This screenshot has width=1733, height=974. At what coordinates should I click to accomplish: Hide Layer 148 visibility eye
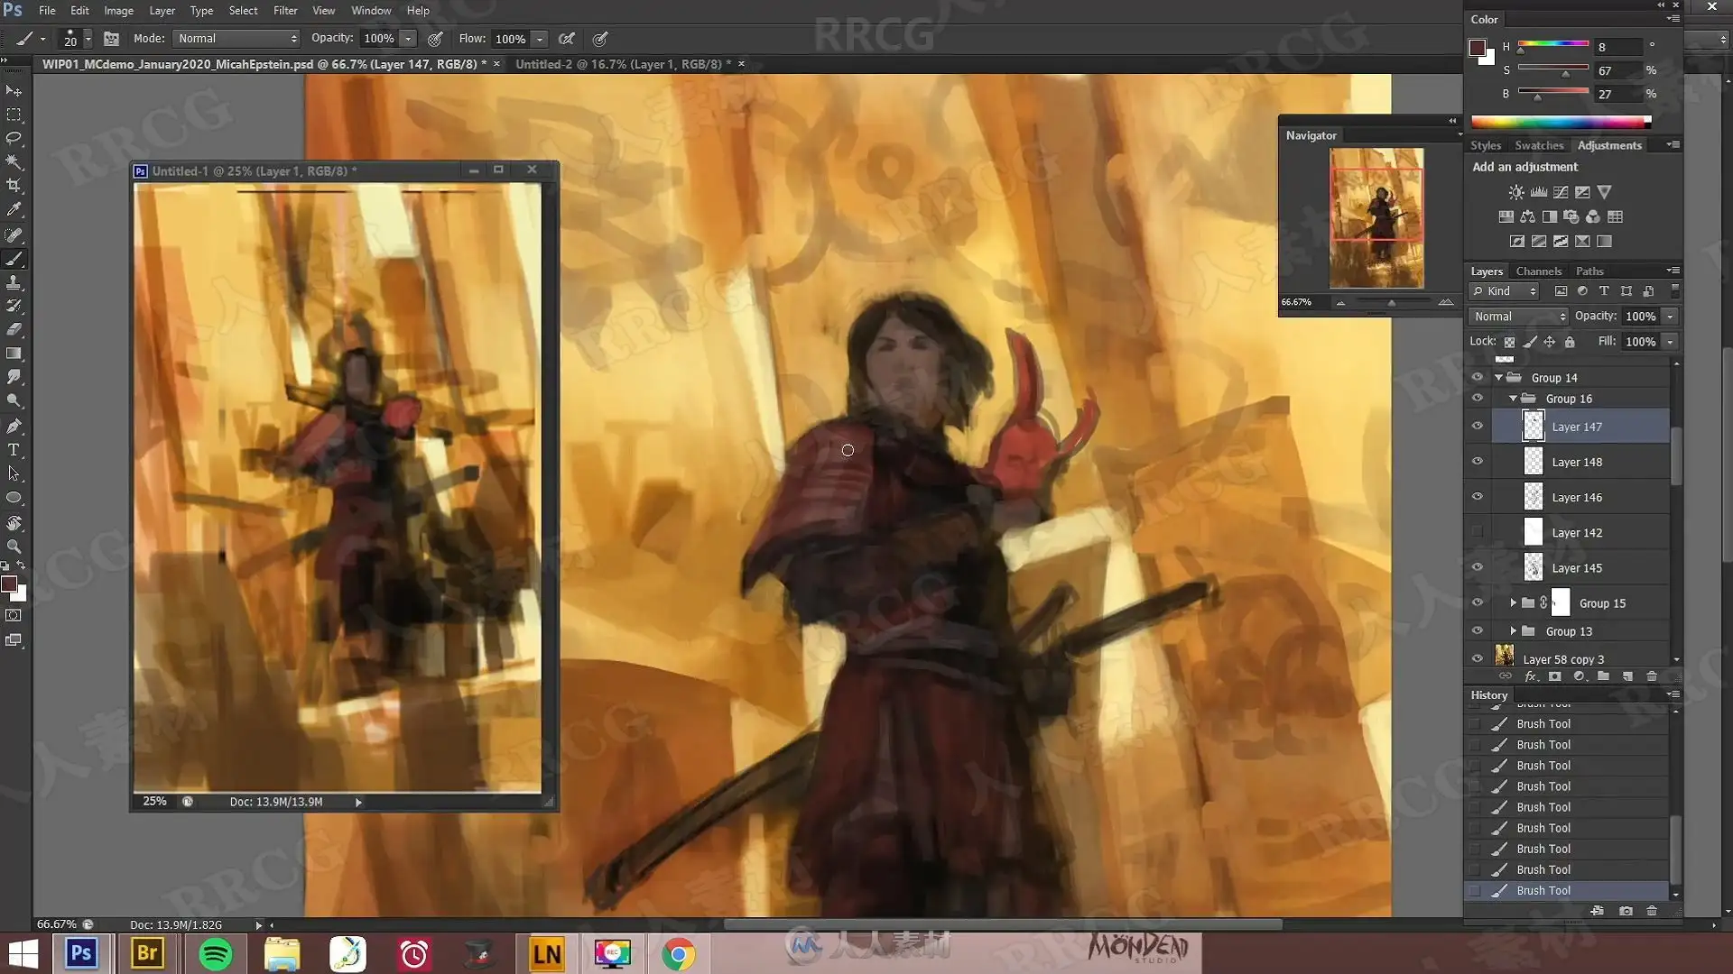(1478, 461)
